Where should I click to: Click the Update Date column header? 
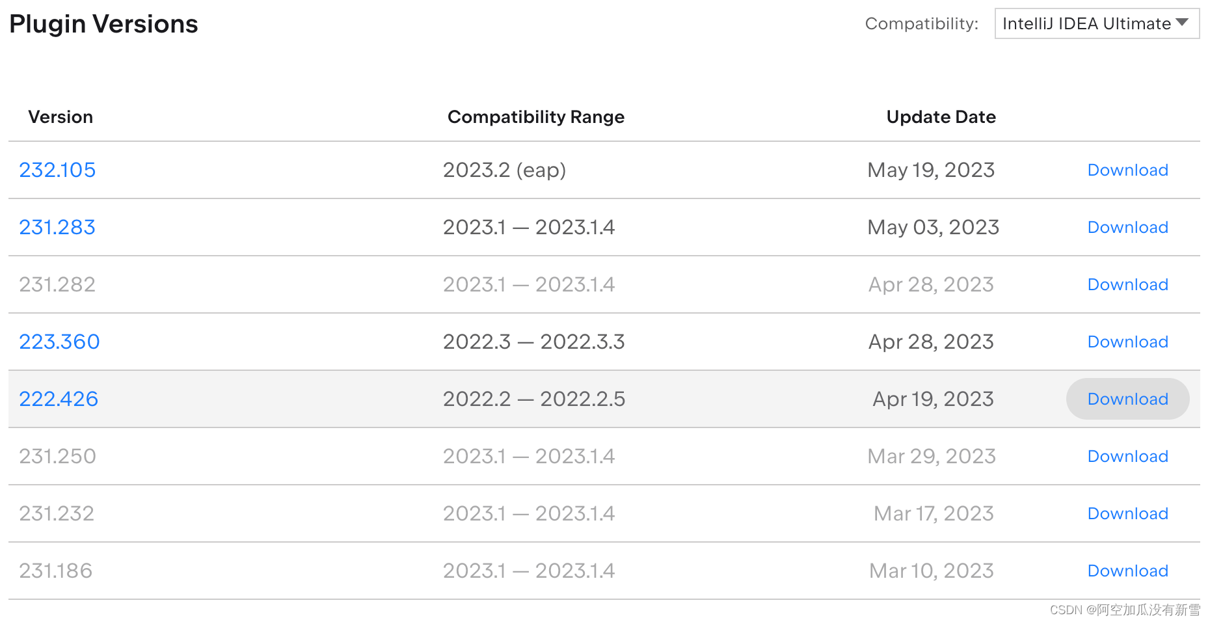click(941, 117)
